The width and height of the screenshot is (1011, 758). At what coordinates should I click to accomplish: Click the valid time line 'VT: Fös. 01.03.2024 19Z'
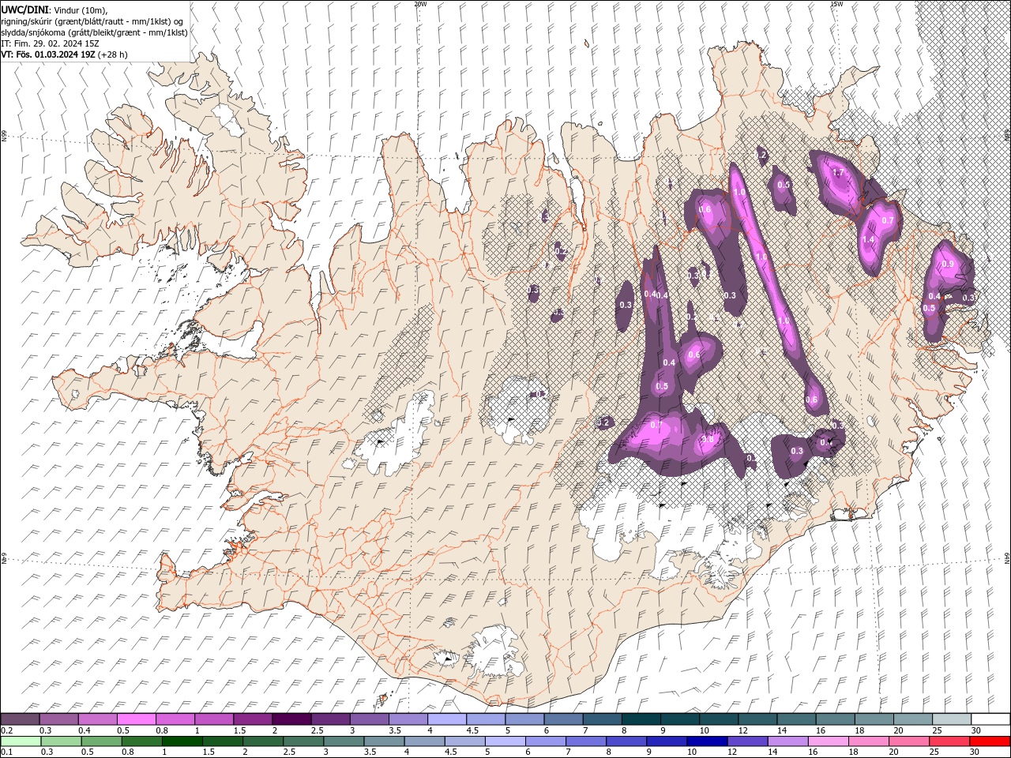[49, 54]
